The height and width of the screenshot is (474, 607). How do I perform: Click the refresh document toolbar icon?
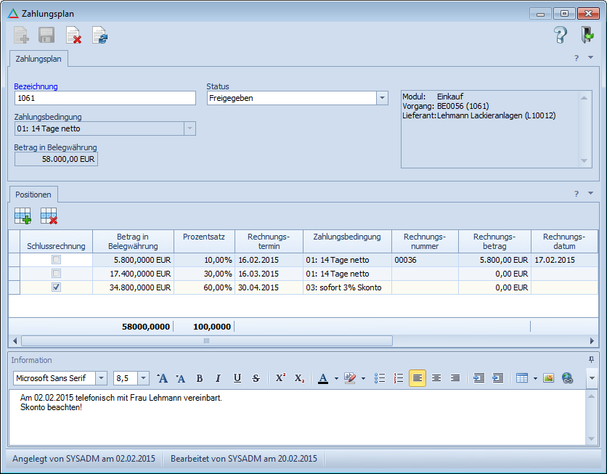(x=99, y=35)
